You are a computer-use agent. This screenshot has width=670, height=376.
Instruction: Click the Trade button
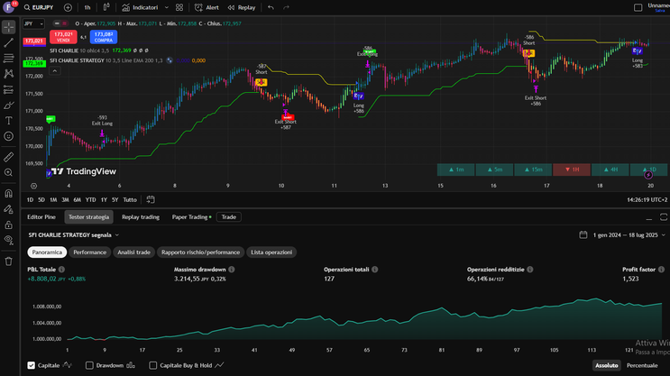[x=229, y=217]
